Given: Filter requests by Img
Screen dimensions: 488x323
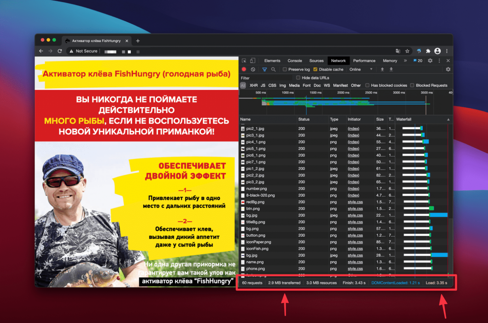Looking at the screenshot, I should point(283,85).
